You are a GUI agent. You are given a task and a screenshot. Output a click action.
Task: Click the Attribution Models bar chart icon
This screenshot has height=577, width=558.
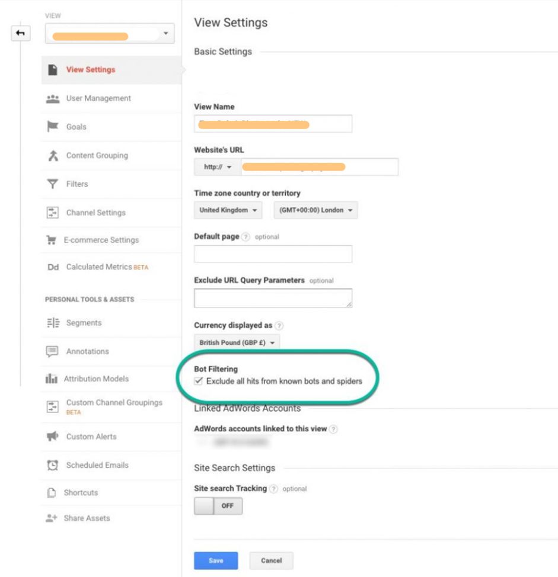tap(53, 379)
